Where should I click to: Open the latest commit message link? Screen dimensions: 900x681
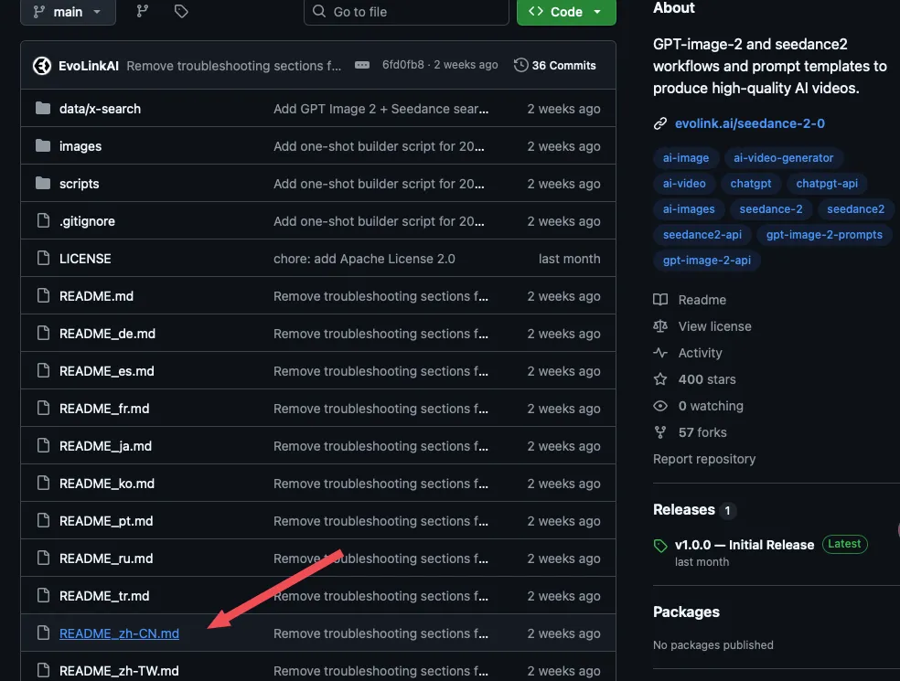coord(233,66)
